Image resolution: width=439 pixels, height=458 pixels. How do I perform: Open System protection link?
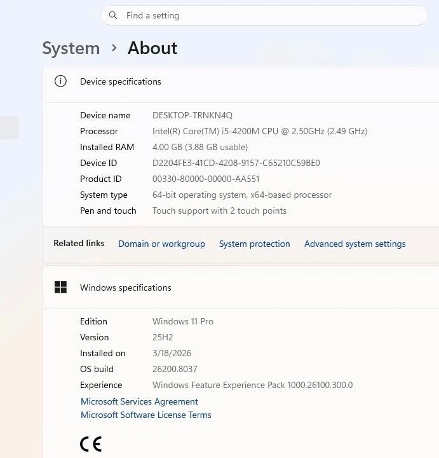tap(254, 244)
